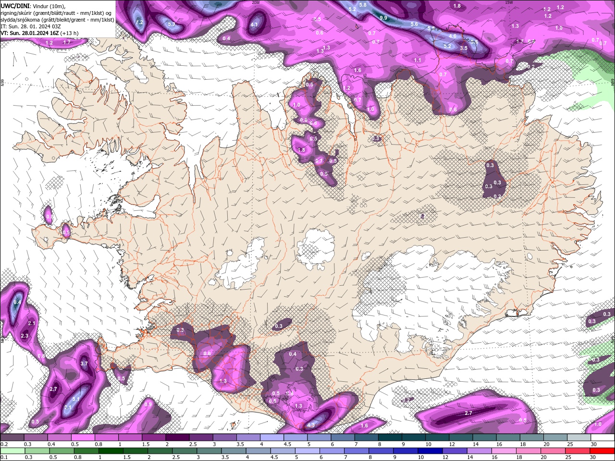
Task: Select the 'VT: Sun. 28.01.2024 16Z (+13 h)' line
Action: (x=39, y=33)
